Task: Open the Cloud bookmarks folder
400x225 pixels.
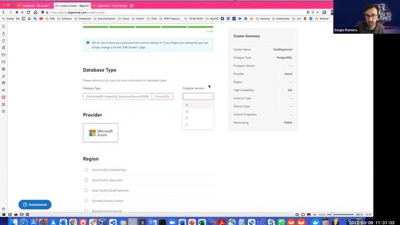Action: pyautogui.click(x=124, y=19)
